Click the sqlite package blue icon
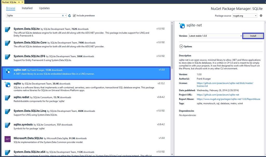 (x=8, y=84)
